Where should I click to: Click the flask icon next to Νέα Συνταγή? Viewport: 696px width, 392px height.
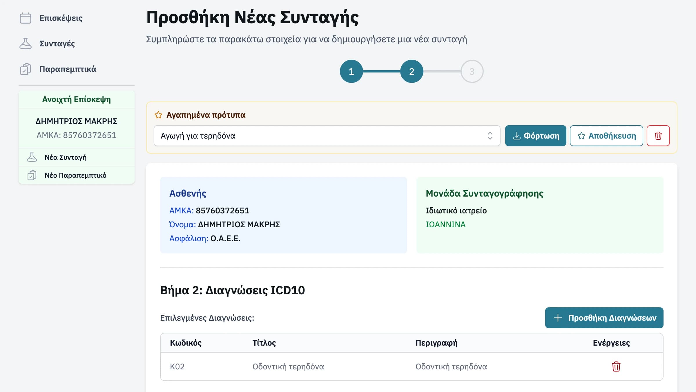32,157
